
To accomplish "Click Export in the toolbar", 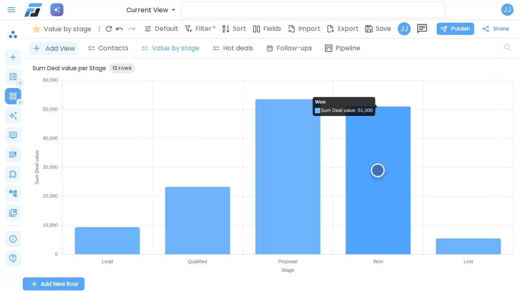I will point(342,29).
